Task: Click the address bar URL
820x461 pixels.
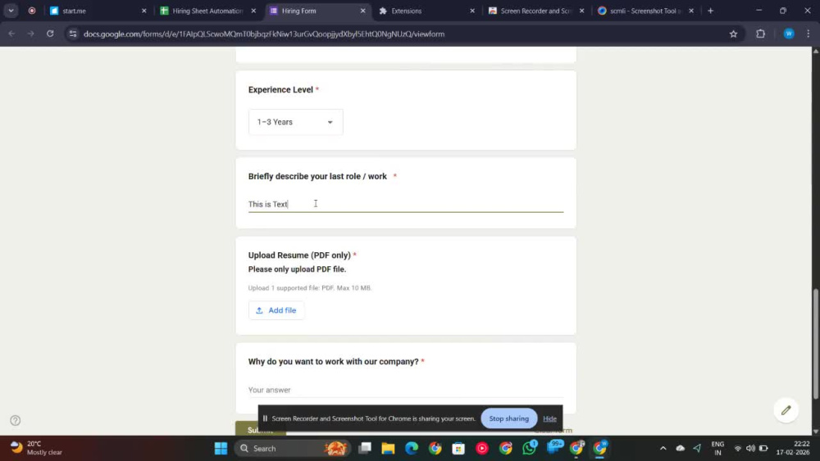Action: pyautogui.click(x=264, y=34)
